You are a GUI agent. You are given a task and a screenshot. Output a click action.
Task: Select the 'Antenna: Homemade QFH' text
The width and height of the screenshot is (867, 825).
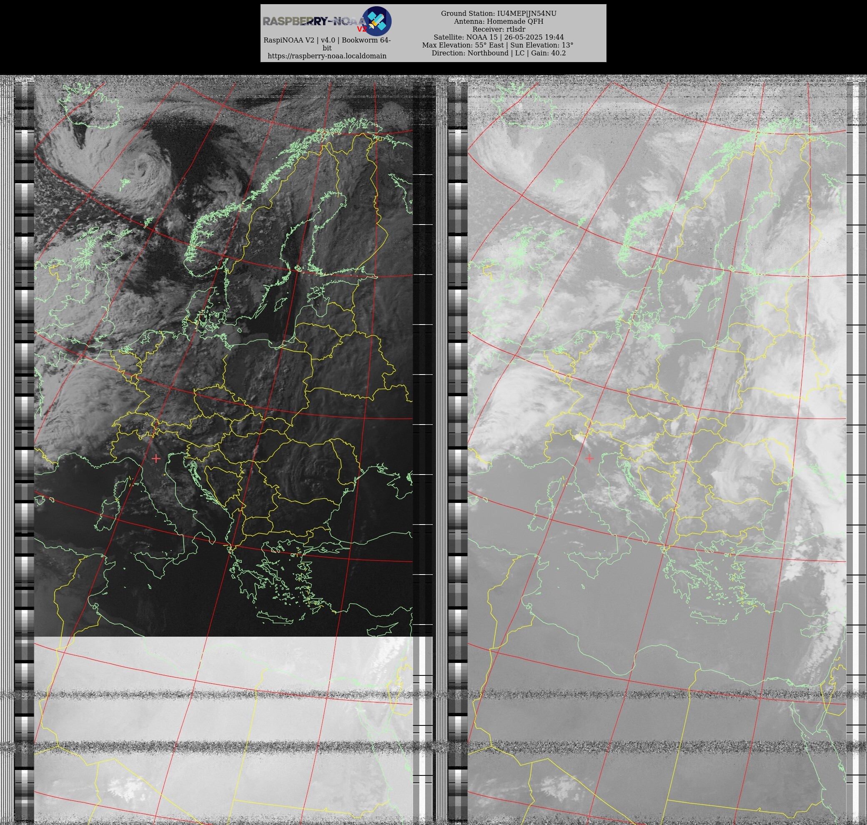tap(499, 22)
